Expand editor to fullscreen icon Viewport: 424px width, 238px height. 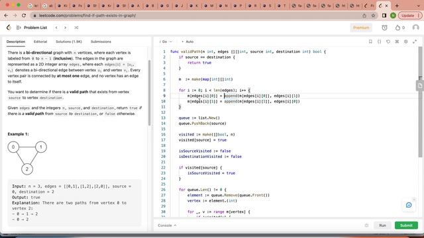coord(415,42)
